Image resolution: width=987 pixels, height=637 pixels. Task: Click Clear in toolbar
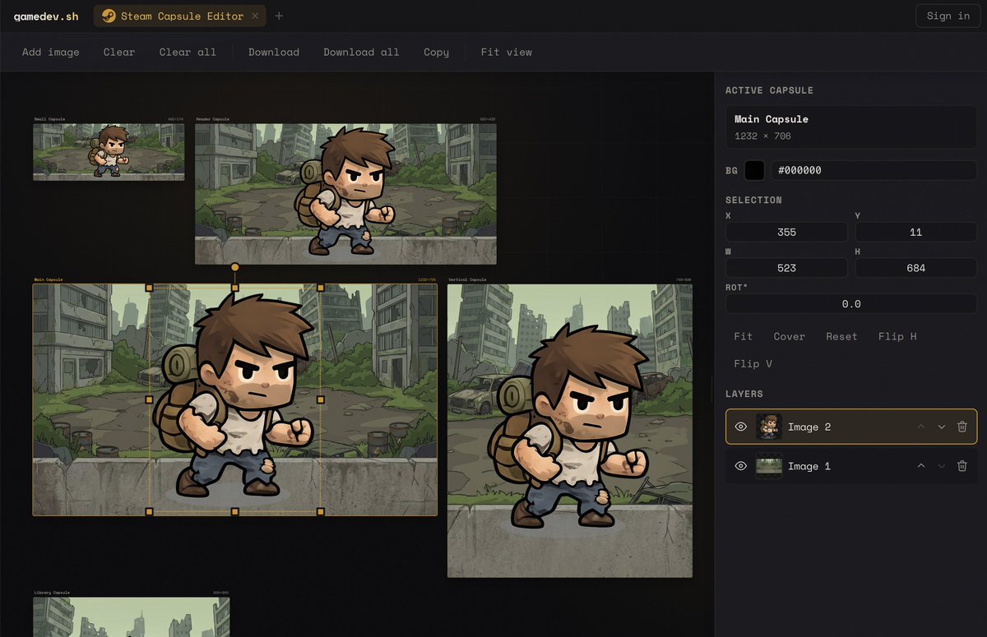pos(119,52)
